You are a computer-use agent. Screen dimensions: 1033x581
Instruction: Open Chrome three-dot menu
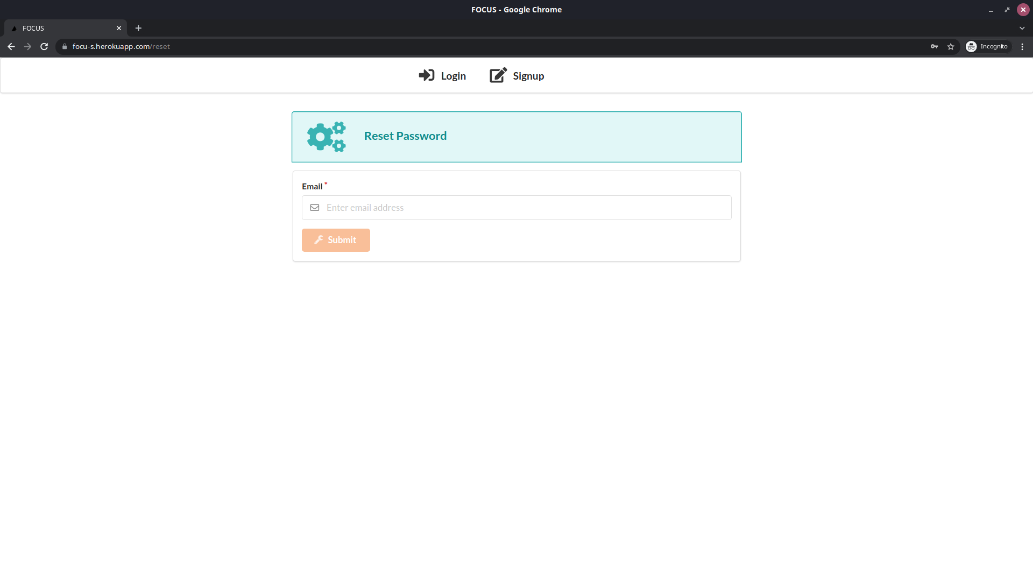tap(1022, 47)
